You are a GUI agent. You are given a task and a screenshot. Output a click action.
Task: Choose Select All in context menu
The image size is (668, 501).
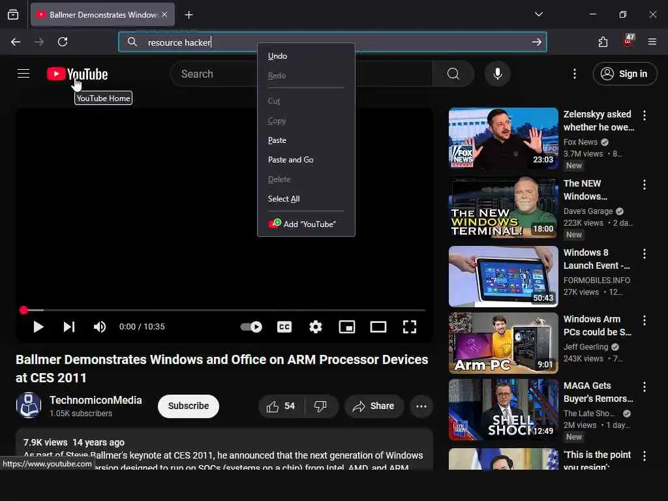point(307,199)
